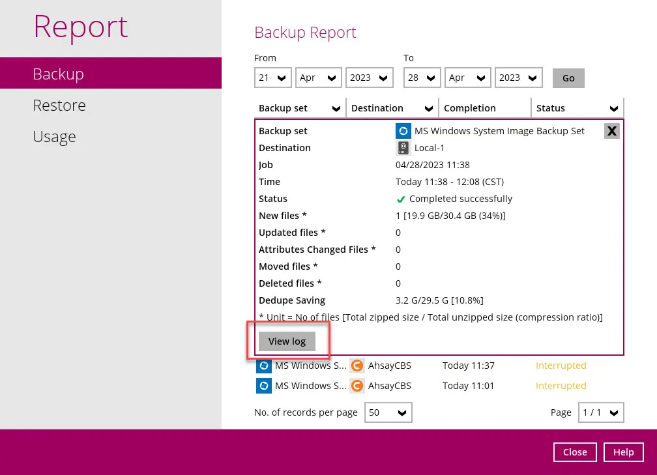657x475 pixels.
Task: Click the green Completed successfully checkmark
Action: point(401,199)
